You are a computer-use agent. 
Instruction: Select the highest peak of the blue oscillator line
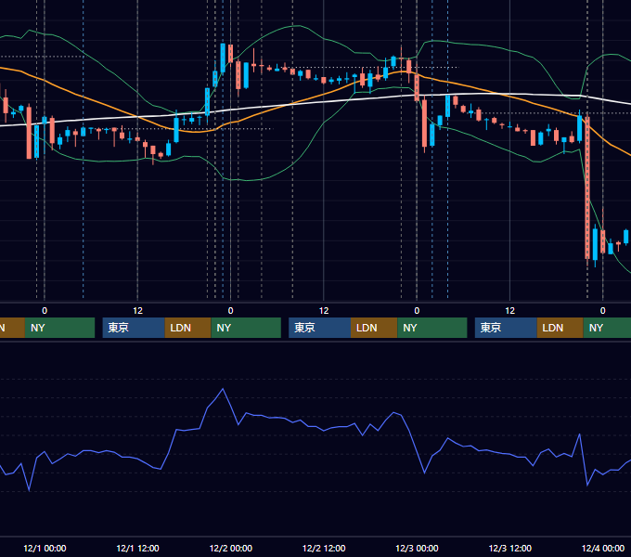coord(223,389)
